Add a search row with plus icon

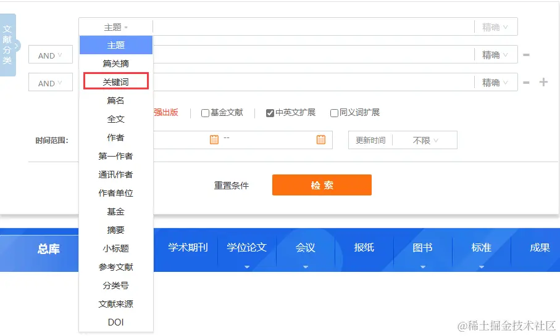coord(543,82)
